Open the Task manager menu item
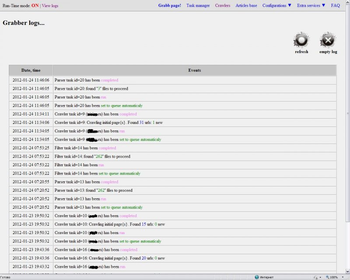The image size is (350, 280). [198, 6]
